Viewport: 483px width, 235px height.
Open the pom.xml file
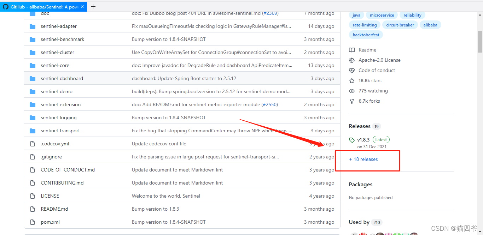click(x=50, y=222)
